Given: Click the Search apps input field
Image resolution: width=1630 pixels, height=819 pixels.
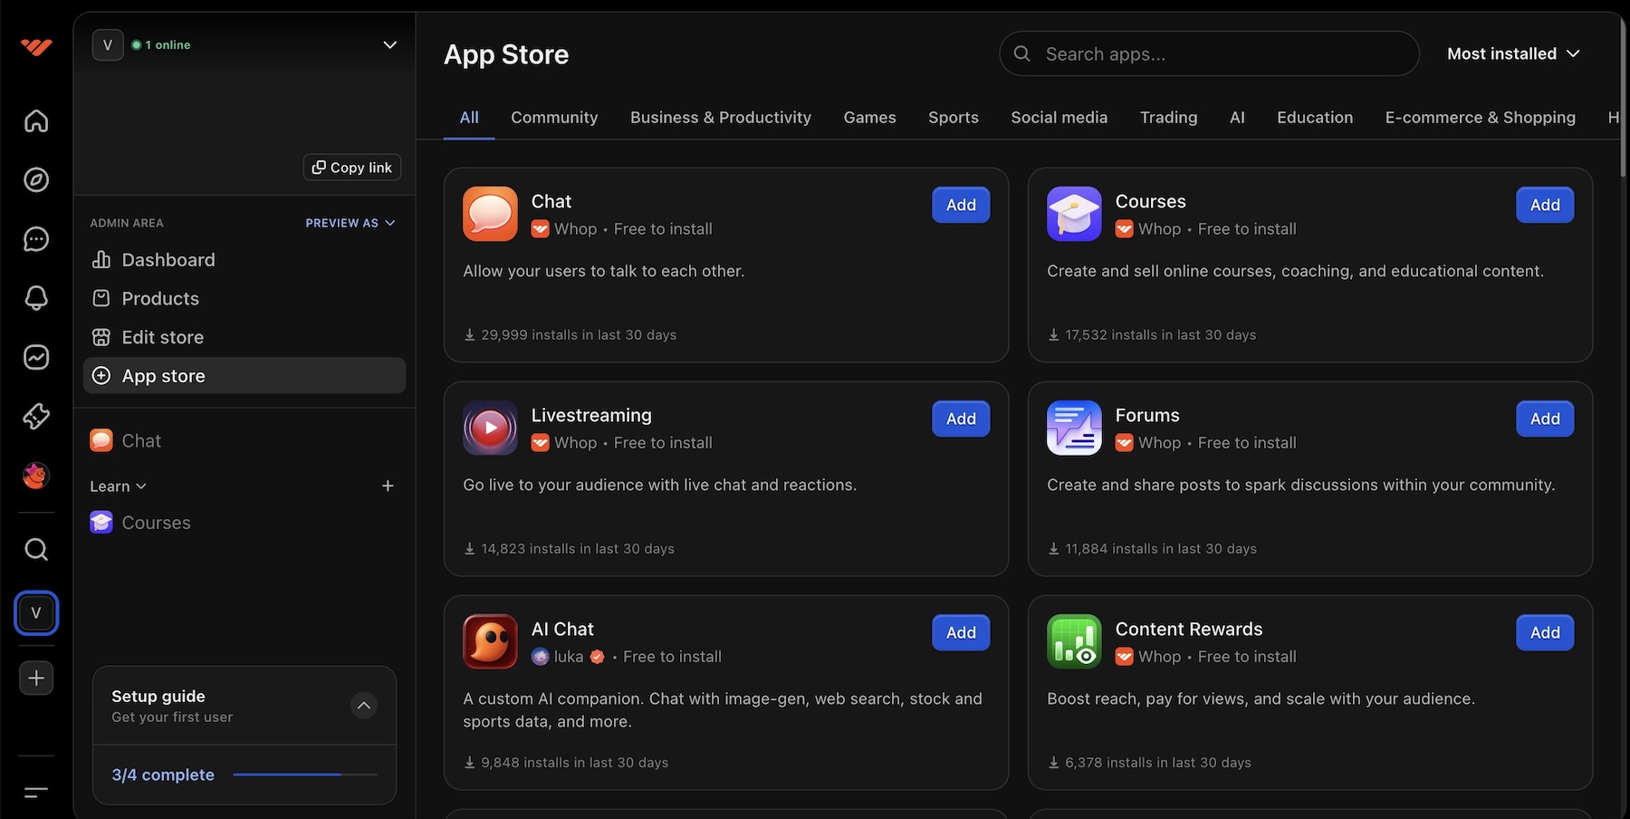Looking at the screenshot, I should [1209, 53].
